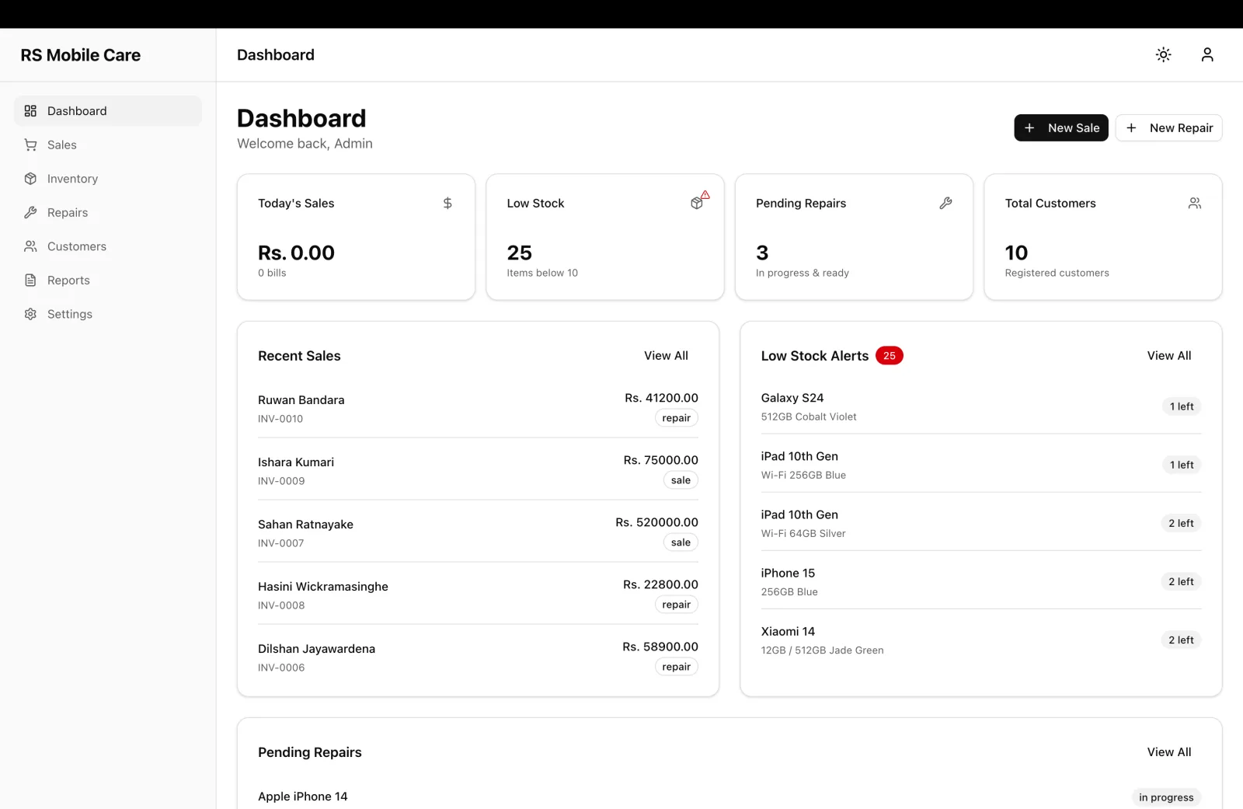Create a New Sale

point(1061,128)
